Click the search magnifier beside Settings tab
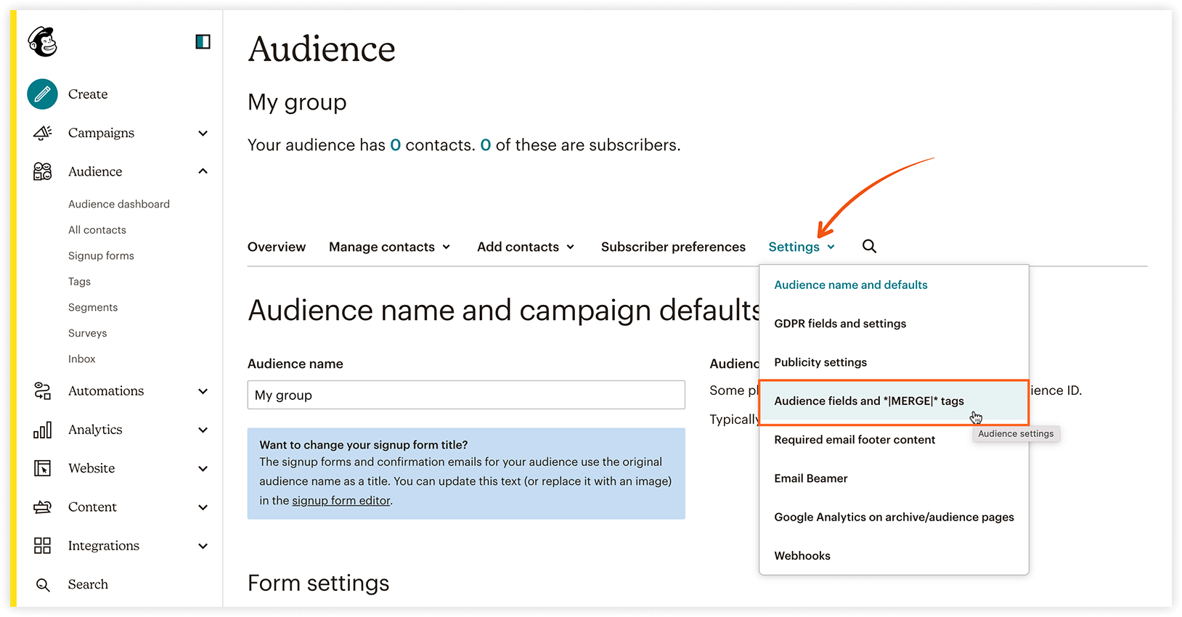This screenshot has width=1182, height=617. coord(869,246)
